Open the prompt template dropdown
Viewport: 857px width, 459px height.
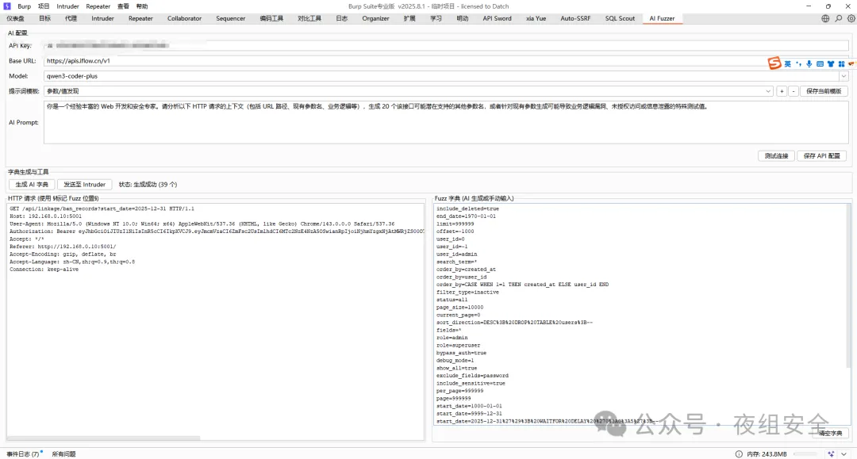point(768,91)
